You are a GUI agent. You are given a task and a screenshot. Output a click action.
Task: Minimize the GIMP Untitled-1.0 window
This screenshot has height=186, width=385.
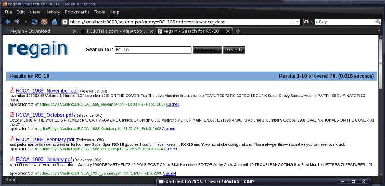coord(343,182)
